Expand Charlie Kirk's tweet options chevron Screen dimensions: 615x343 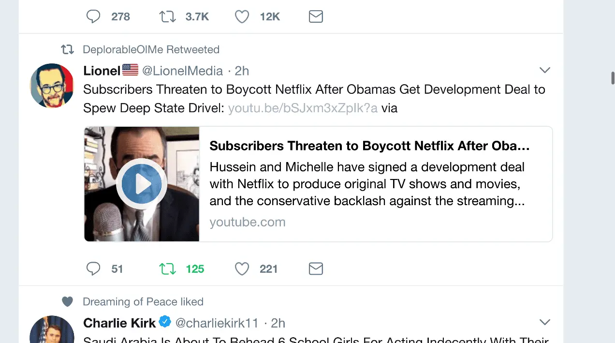point(545,322)
